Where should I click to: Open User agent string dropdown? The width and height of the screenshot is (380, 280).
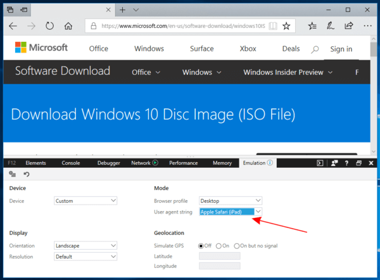231,212
